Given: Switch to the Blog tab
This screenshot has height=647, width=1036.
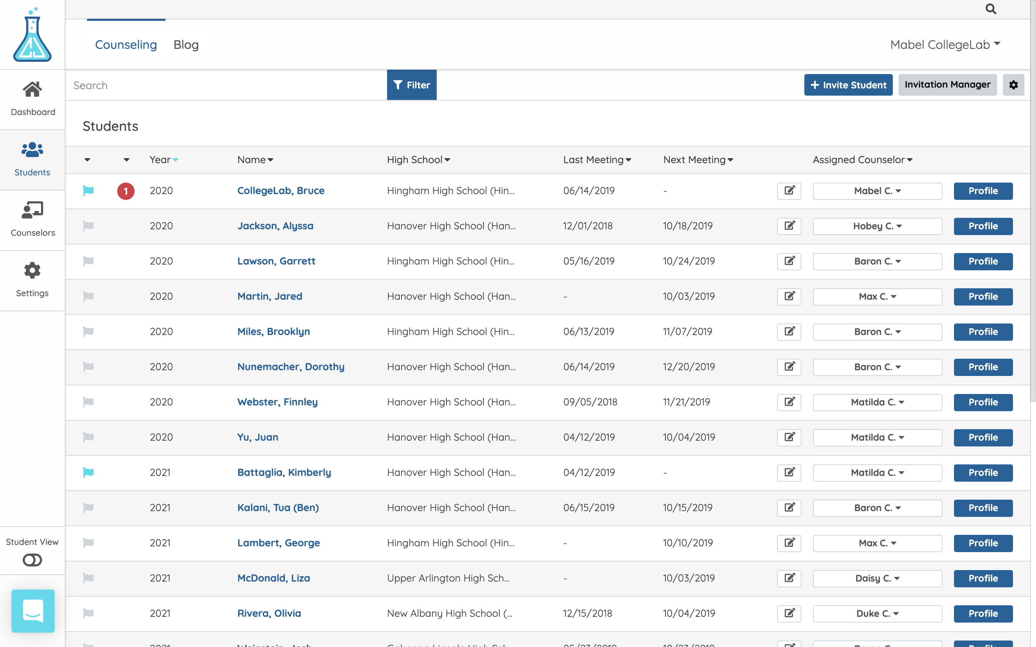Looking at the screenshot, I should (186, 45).
